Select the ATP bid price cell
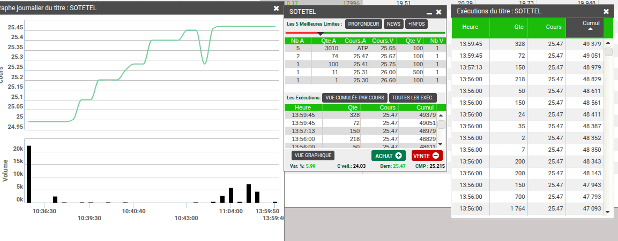This screenshot has width=618, height=241. click(x=354, y=48)
